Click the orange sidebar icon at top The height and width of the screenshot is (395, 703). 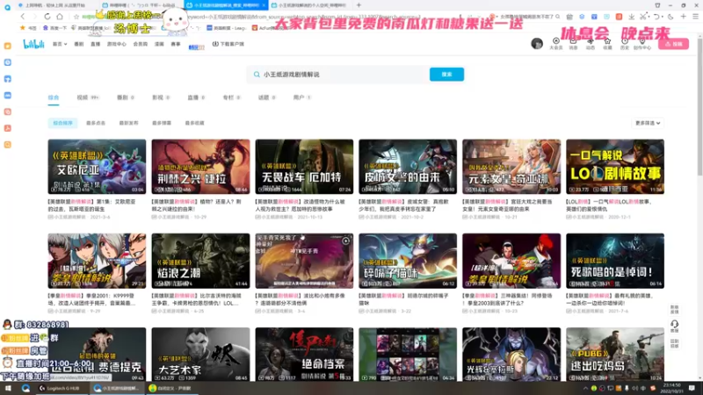click(8, 47)
